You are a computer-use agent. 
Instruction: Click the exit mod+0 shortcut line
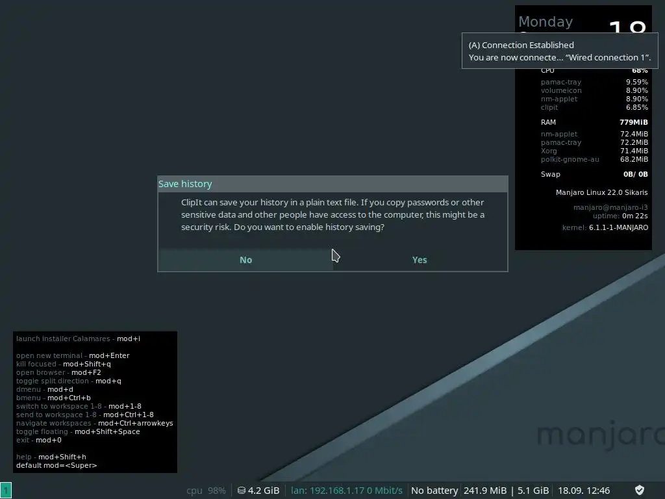tap(38, 441)
